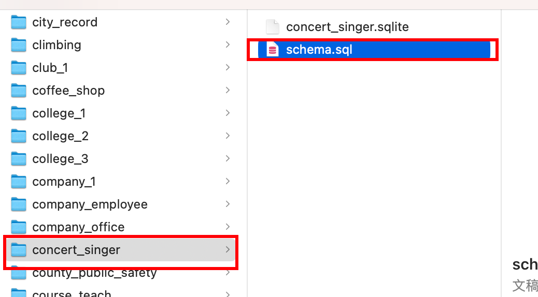Expand the concert_singer folder chevron
This screenshot has width=538, height=297.
tap(228, 250)
